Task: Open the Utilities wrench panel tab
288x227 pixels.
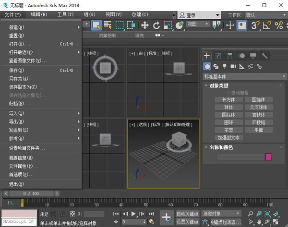Action: [x=264, y=56]
